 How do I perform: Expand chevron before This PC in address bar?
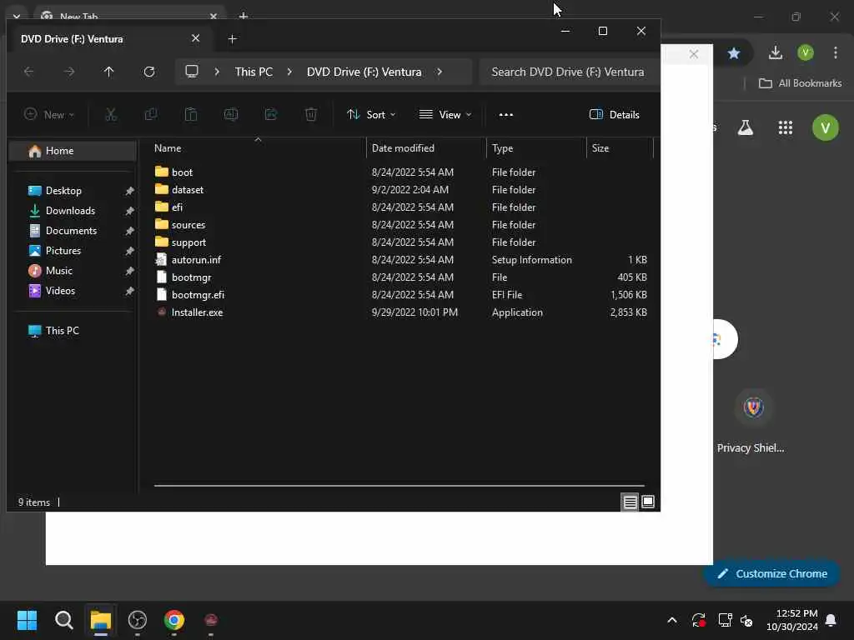click(x=217, y=72)
